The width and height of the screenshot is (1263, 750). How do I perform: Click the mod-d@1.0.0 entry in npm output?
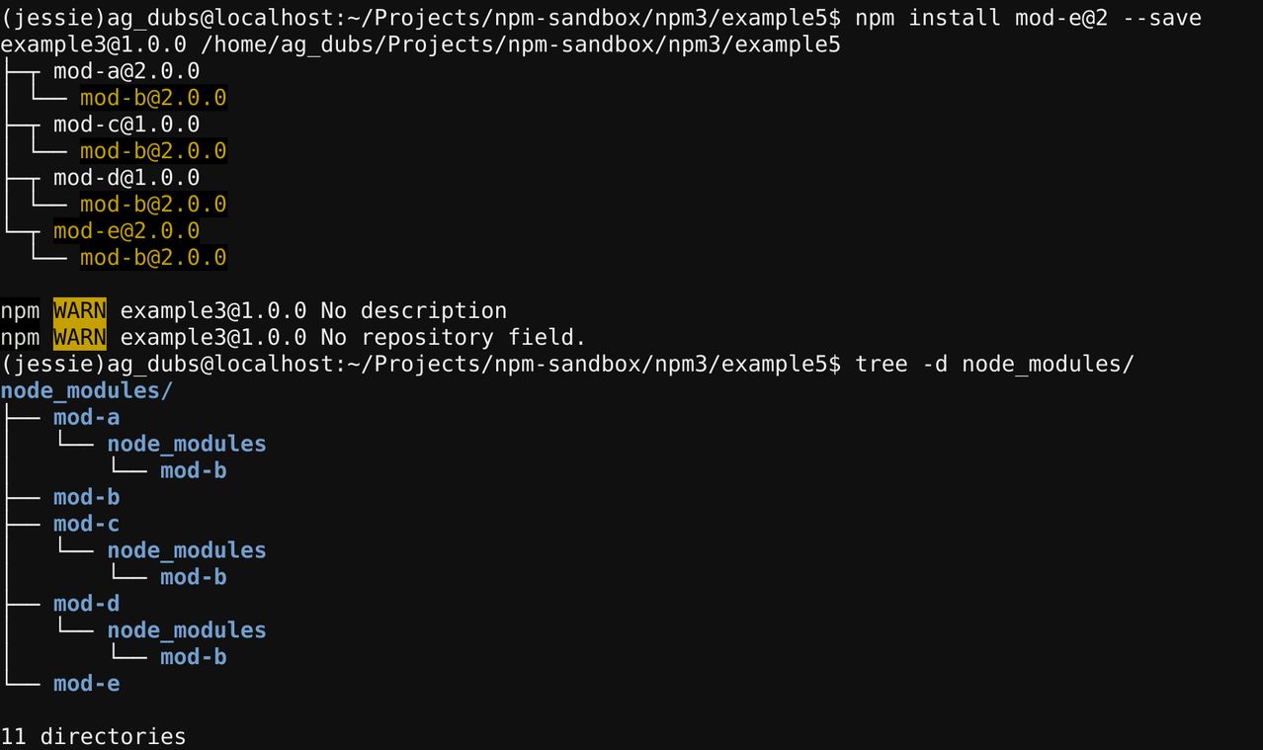point(126,178)
